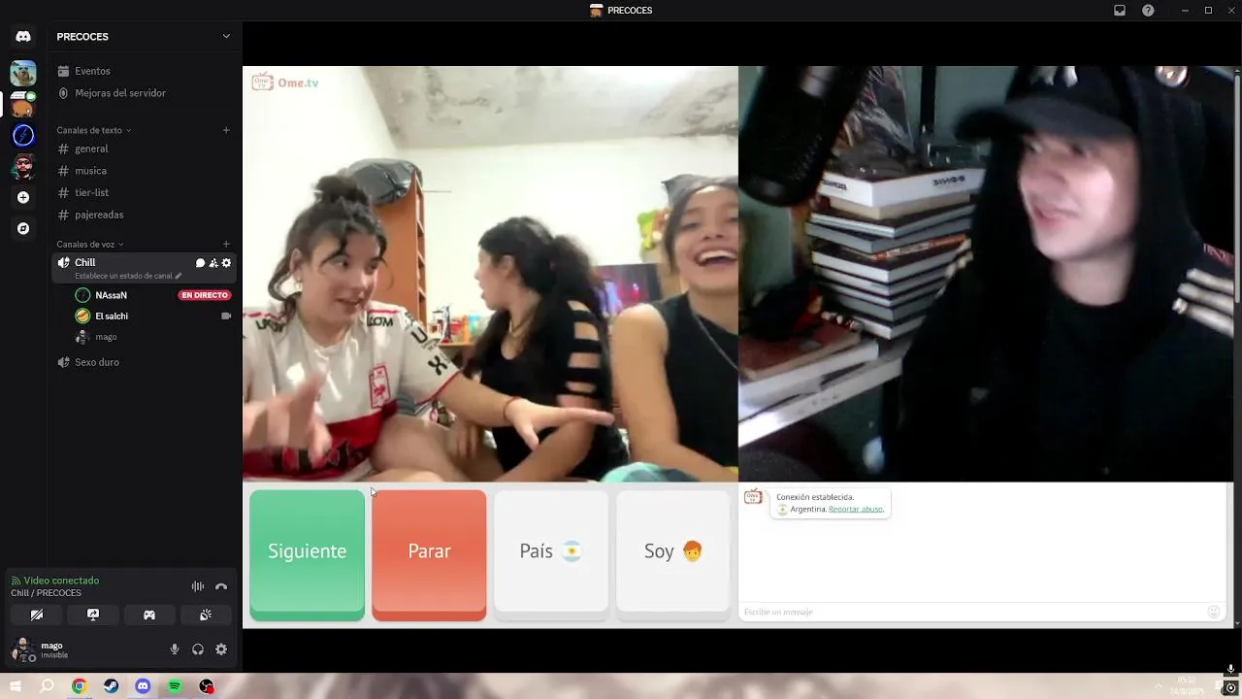Open chat for the Chill voice channel
Screen dimensions: 1242x699
point(200,263)
